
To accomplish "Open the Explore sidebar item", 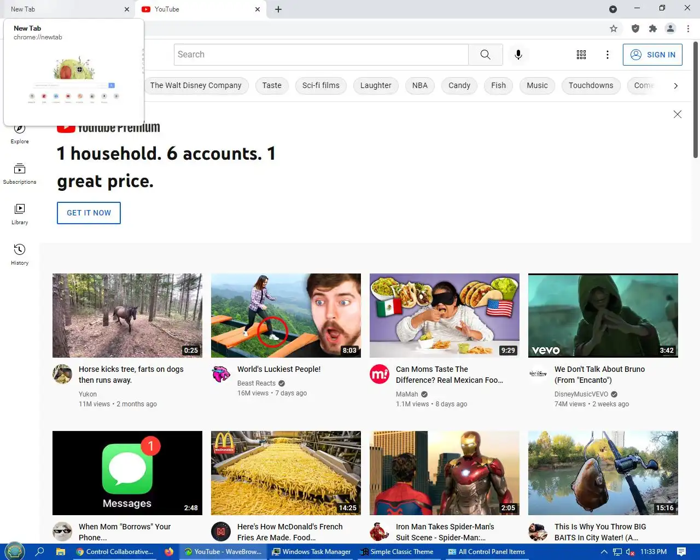I will [20, 133].
